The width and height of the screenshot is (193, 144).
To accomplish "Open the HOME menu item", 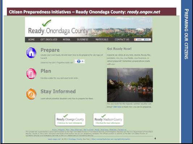I will coord(32,39).
